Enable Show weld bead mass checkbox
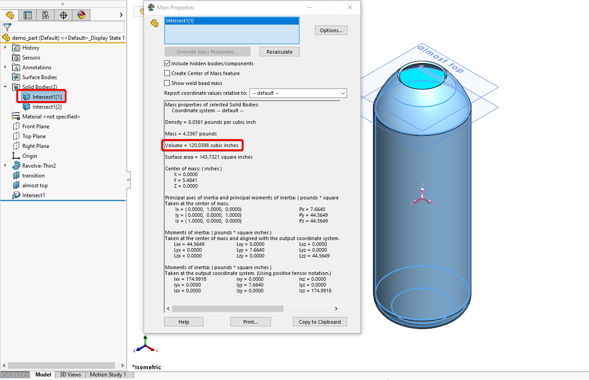Viewport: 589px width, 380px height. [167, 83]
